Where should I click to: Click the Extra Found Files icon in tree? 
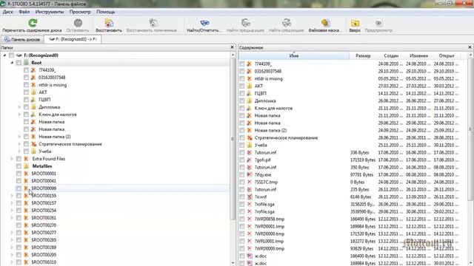coord(27,159)
